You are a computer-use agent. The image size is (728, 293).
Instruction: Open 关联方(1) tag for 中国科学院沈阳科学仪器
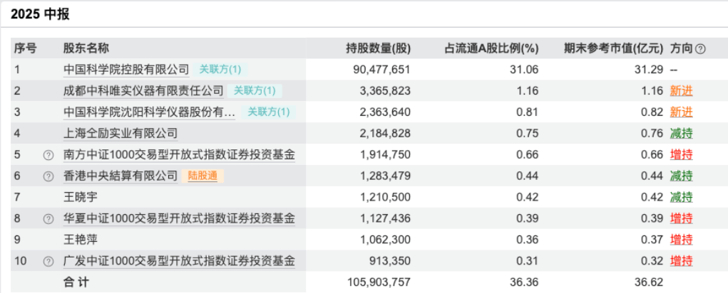[x=268, y=112]
